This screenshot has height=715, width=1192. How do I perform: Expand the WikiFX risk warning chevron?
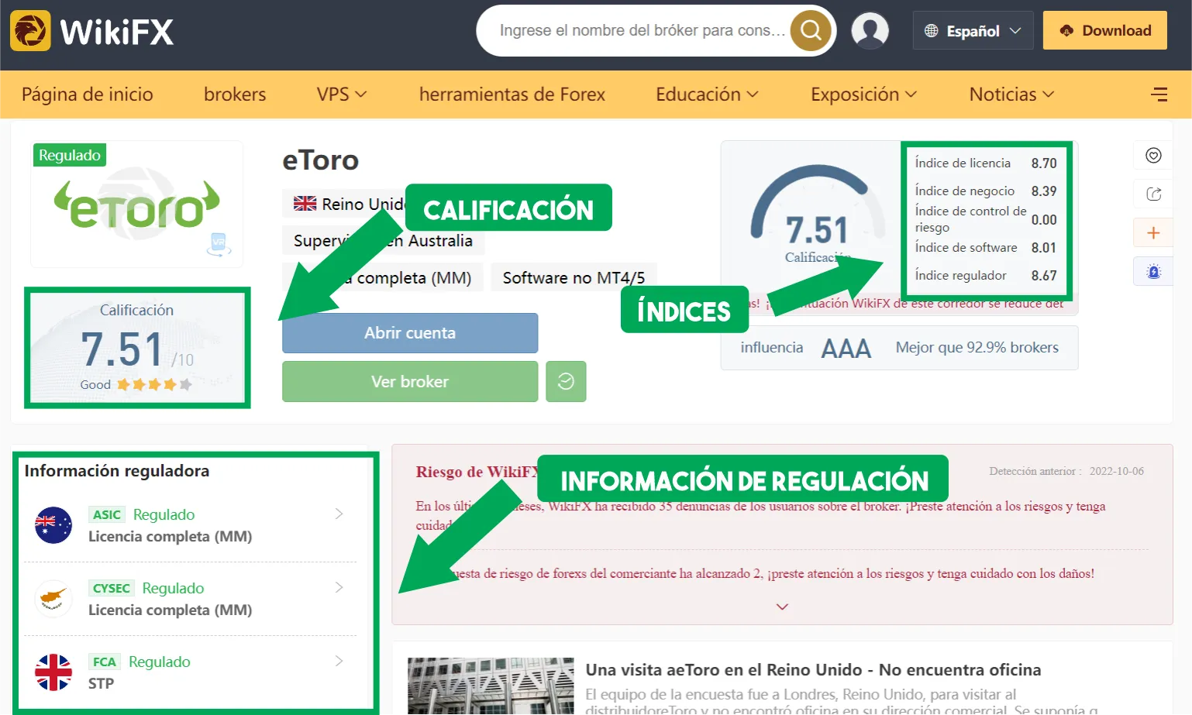pos(782,607)
